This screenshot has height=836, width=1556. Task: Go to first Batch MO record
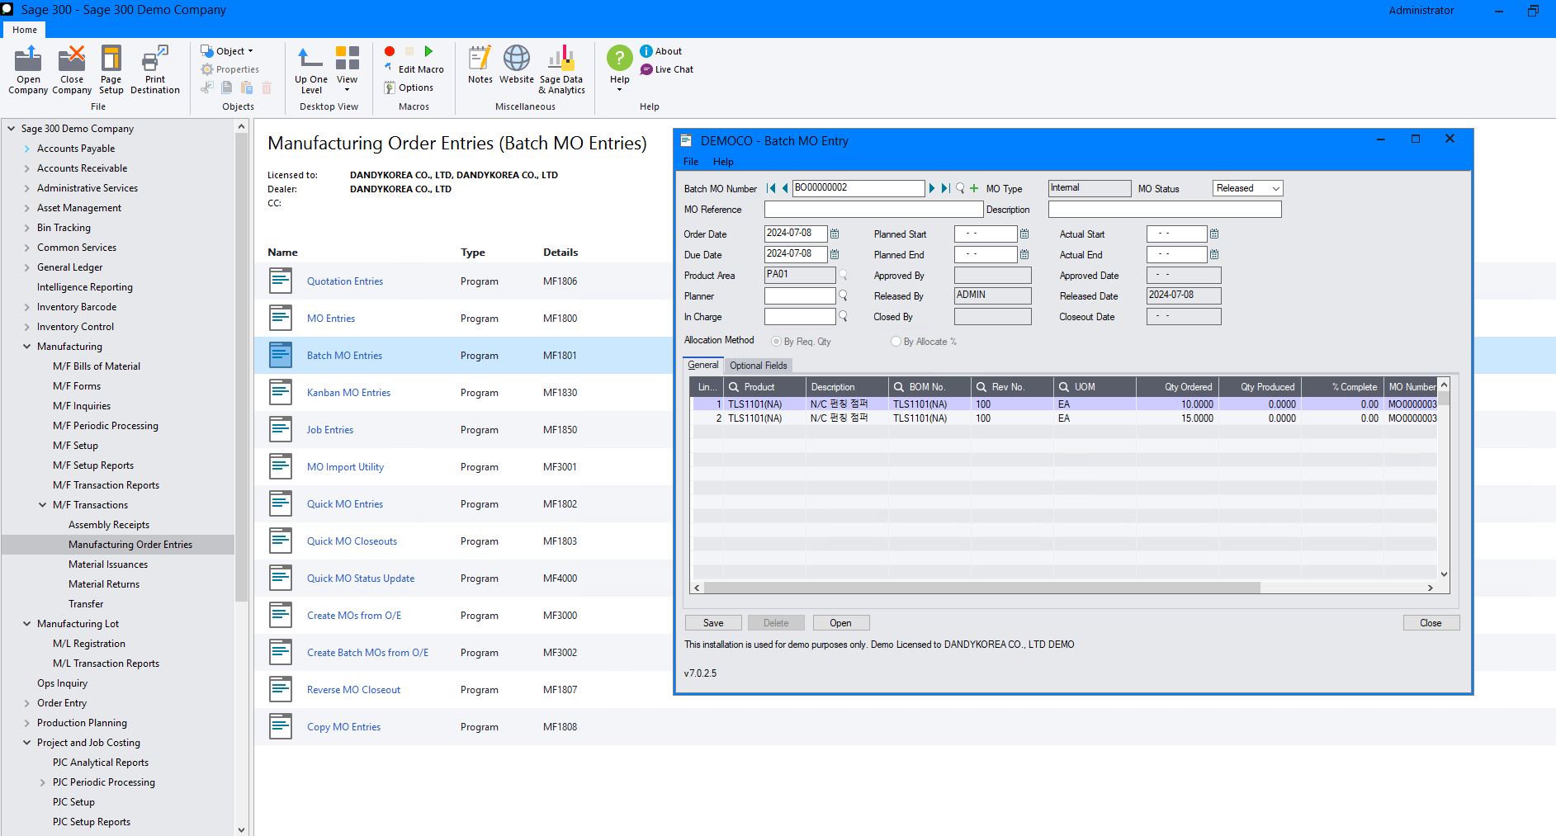click(x=771, y=188)
